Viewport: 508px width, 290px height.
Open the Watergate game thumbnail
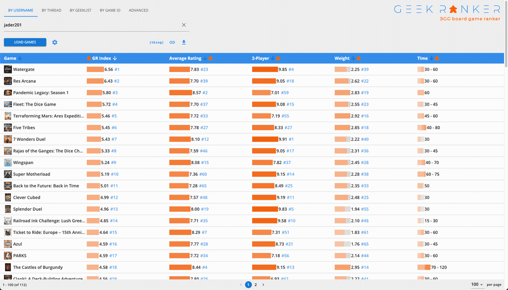(8, 69)
